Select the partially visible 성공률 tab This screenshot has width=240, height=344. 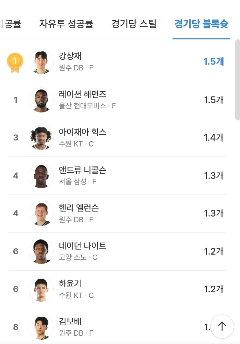[11, 24]
